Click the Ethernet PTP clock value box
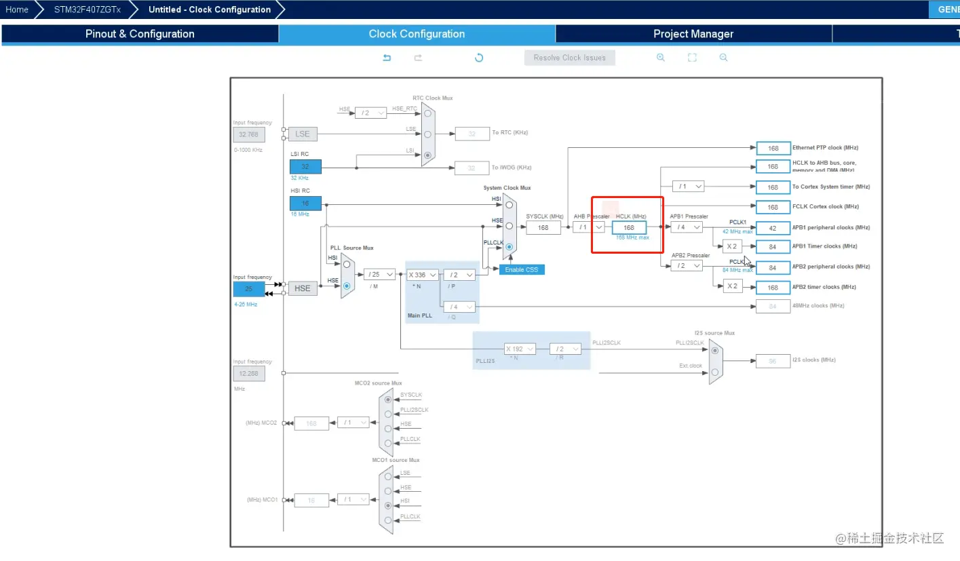Screen dimensions: 960x561 pyautogui.click(x=773, y=148)
